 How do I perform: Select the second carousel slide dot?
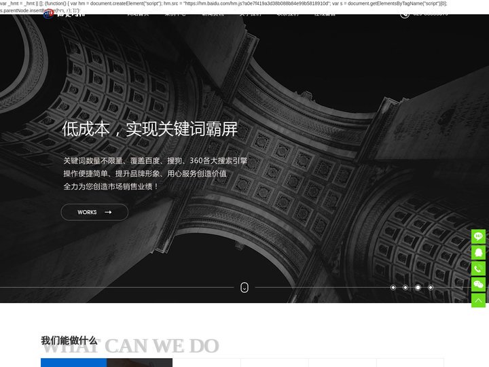pos(405,287)
